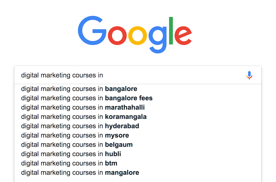Pick the 'marathahalli' autocomplete suggestion
The width and height of the screenshot is (276, 182).
click(x=138, y=107)
